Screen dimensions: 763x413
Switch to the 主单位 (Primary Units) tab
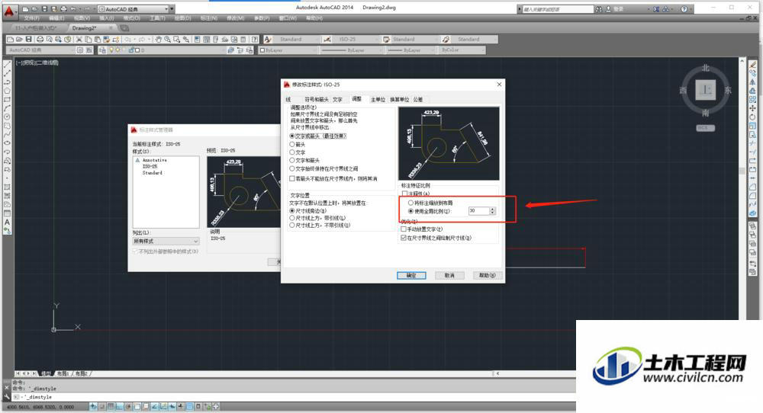(378, 99)
